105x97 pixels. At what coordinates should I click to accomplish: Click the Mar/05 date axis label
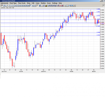(x=94, y=71)
